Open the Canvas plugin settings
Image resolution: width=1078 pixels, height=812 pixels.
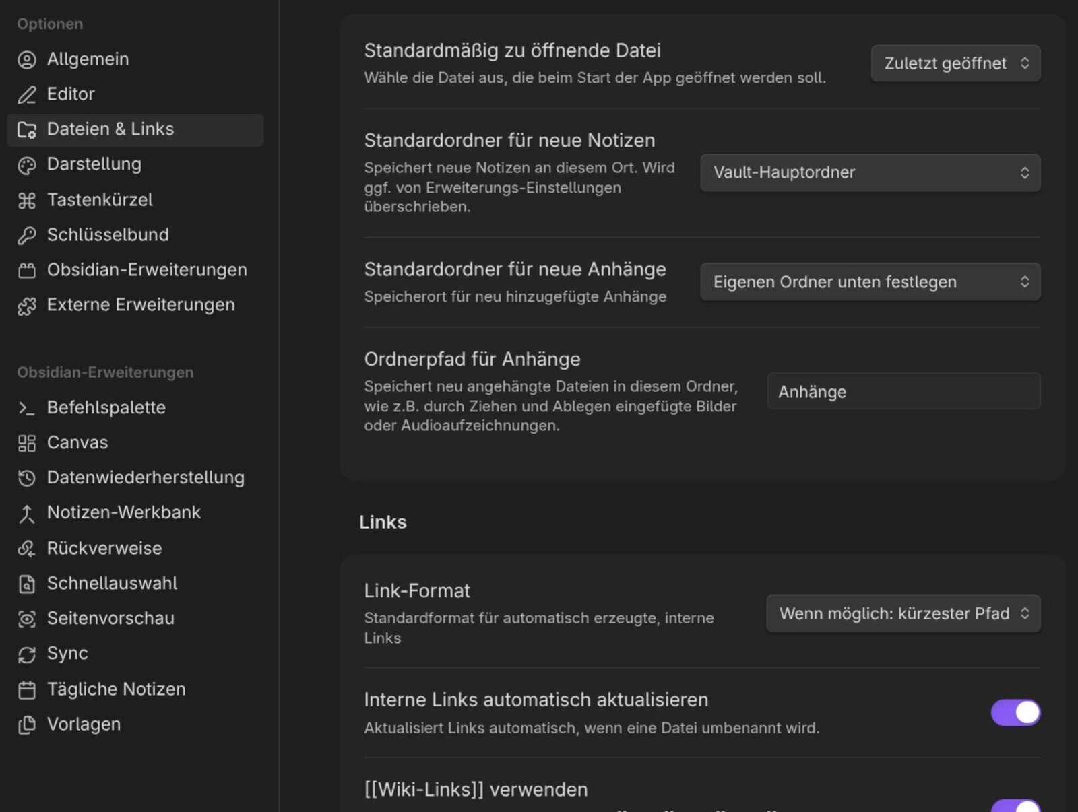click(77, 443)
